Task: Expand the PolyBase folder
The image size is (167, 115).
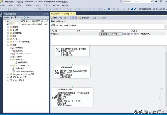Action: pos(8,39)
